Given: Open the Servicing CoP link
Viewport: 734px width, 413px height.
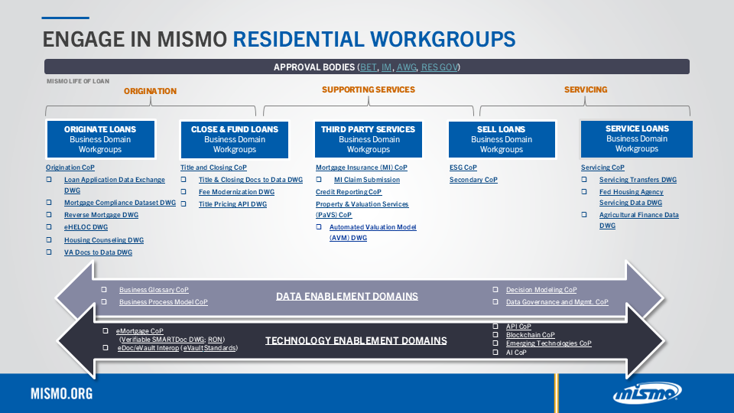Looking at the screenshot, I should [602, 167].
